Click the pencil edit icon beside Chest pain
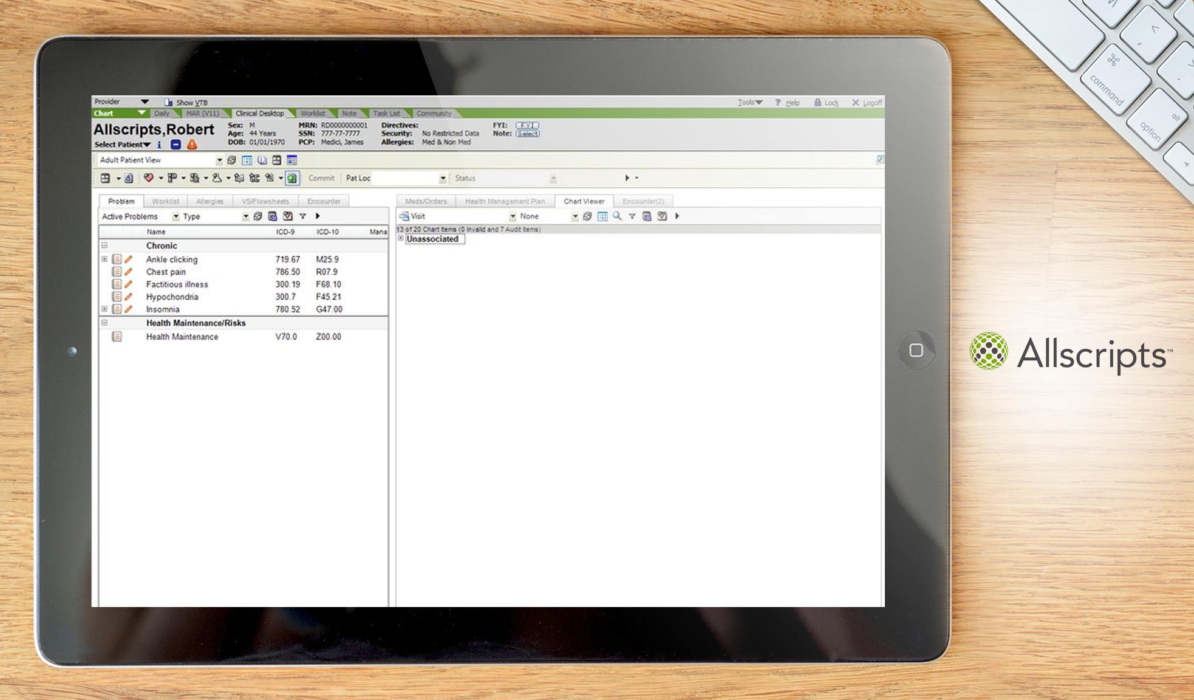Image resolution: width=1194 pixels, height=700 pixels. pos(128,272)
